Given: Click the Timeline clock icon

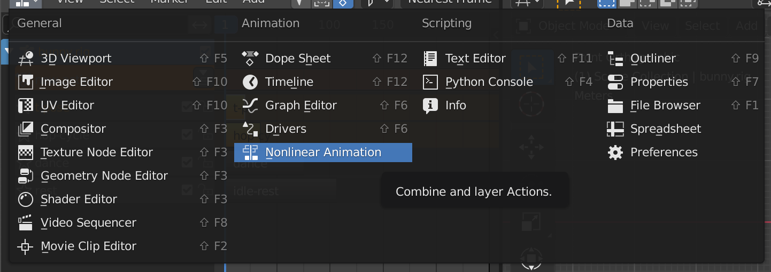Looking at the screenshot, I should [250, 82].
